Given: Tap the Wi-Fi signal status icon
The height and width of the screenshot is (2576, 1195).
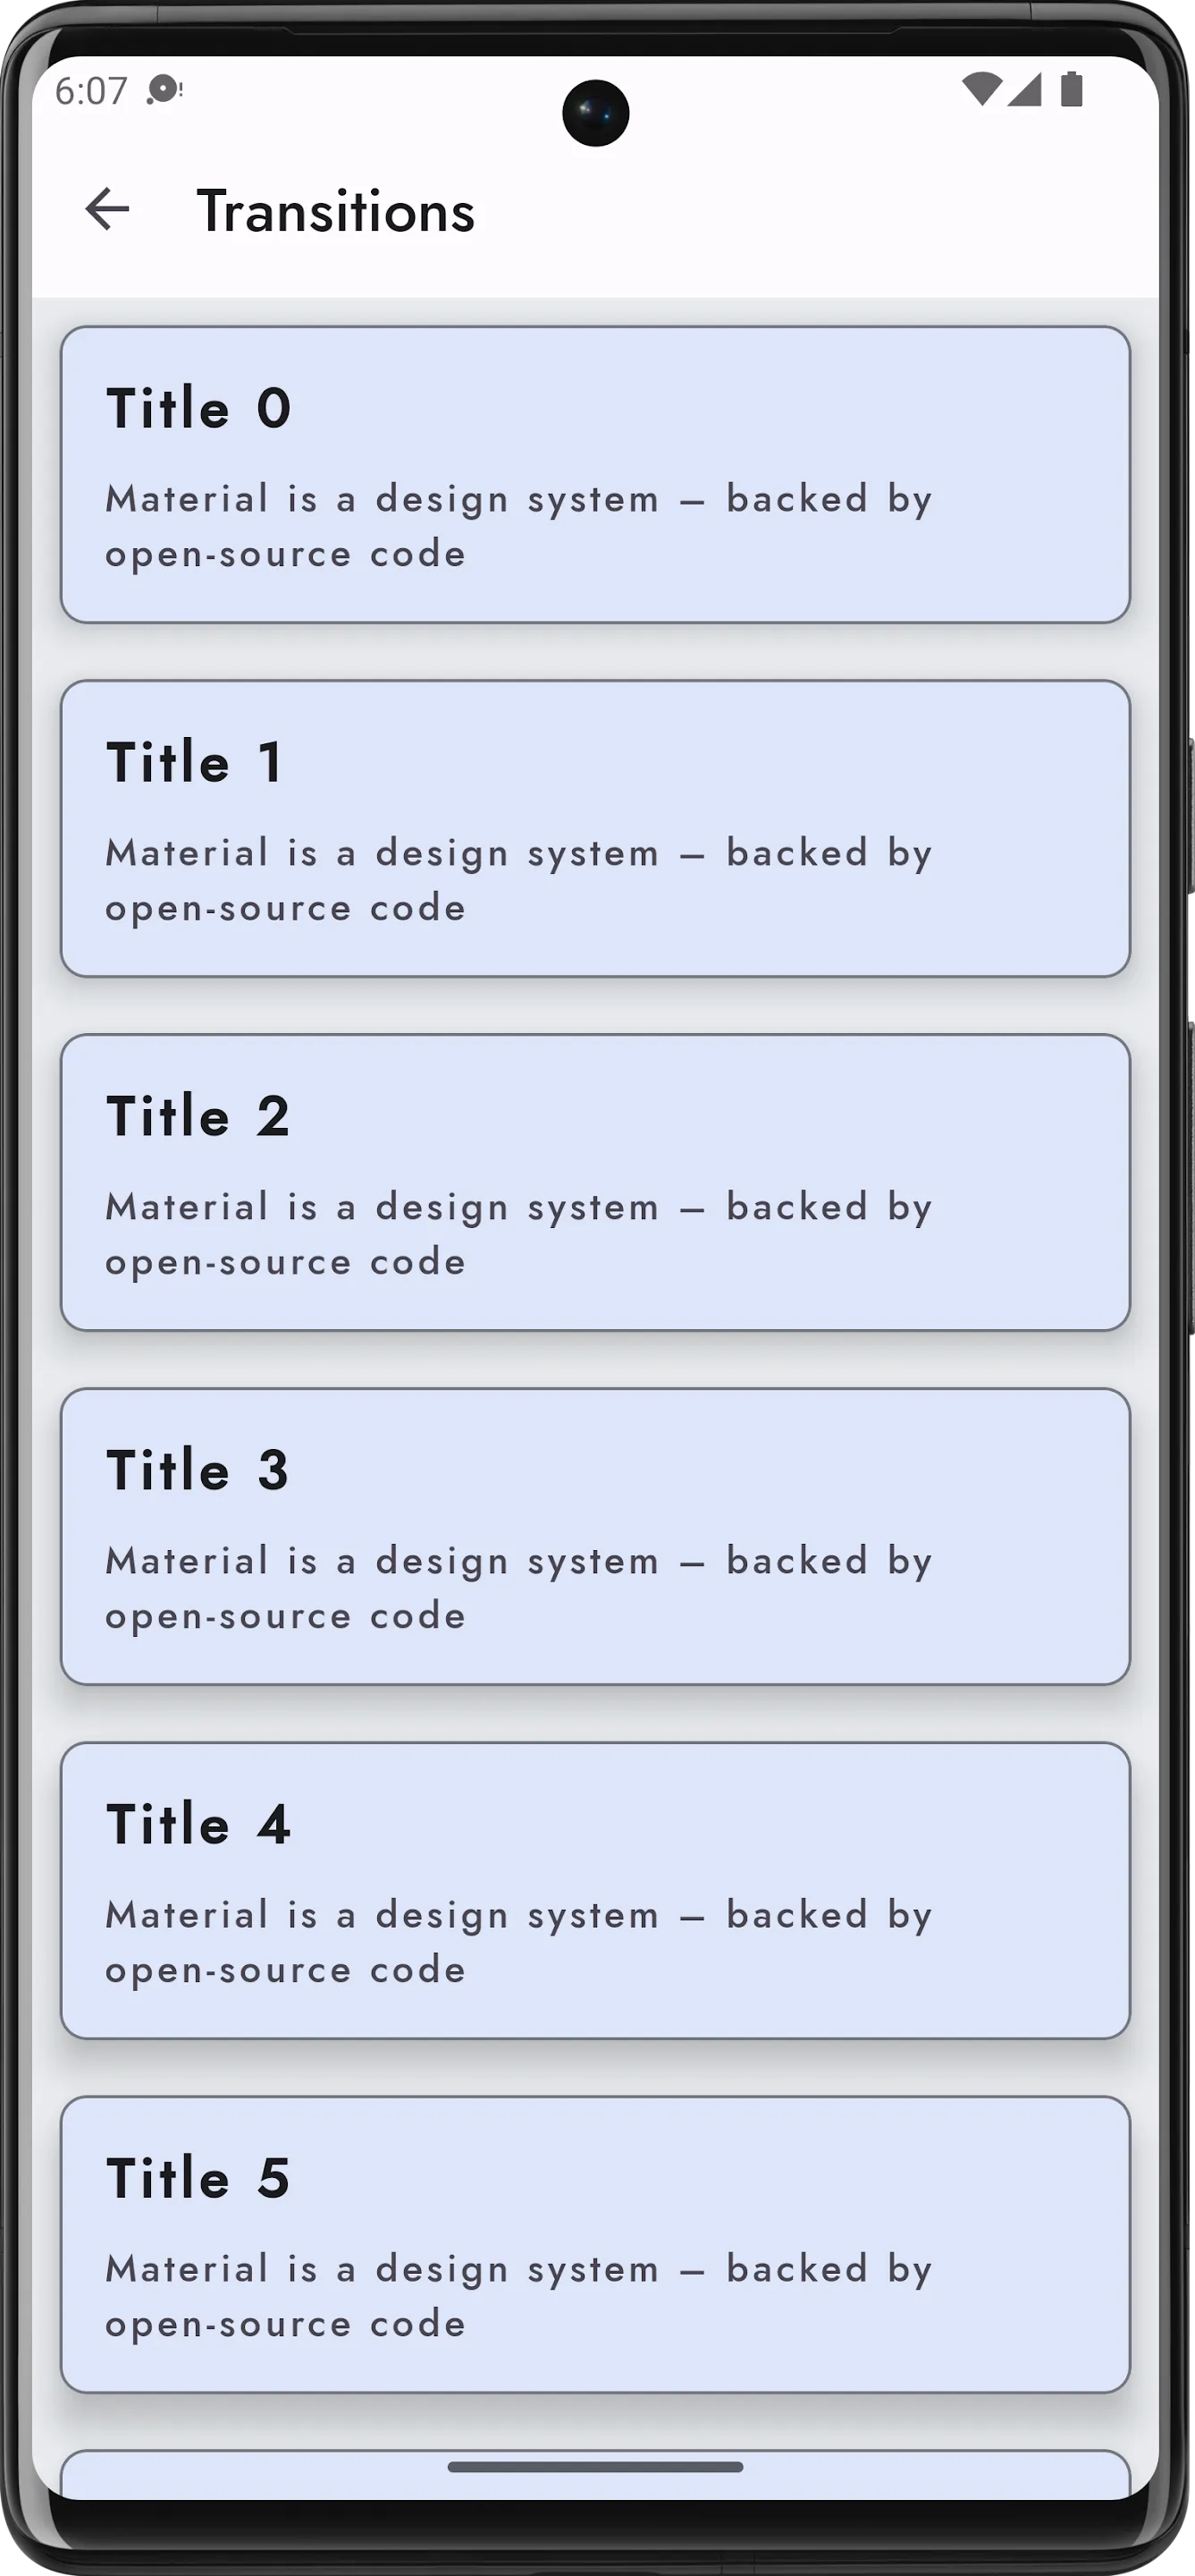Looking at the screenshot, I should 981,90.
